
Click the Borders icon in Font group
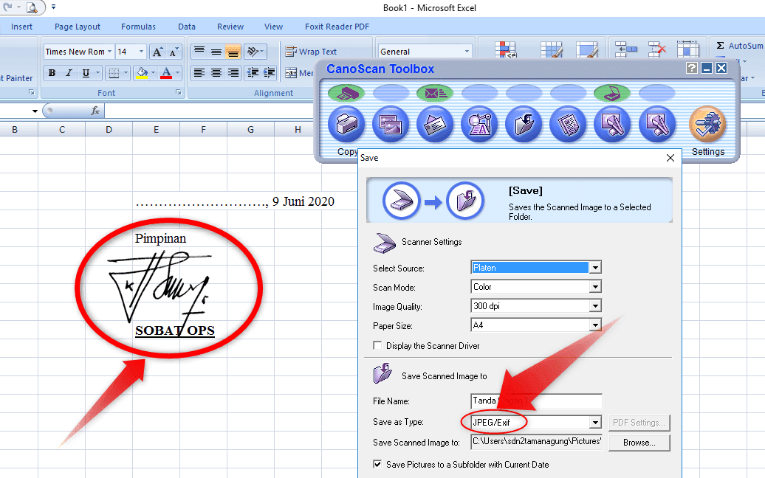[x=114, y=73]
